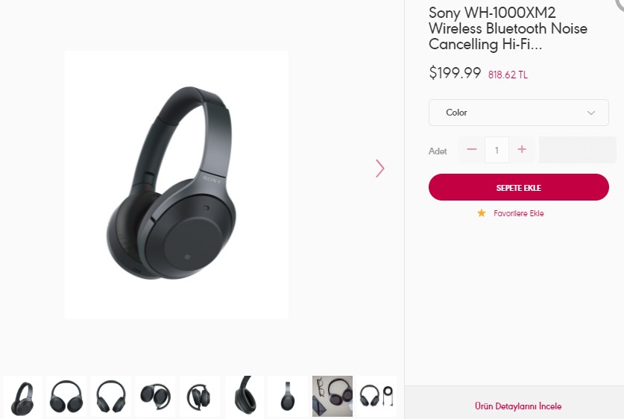Select the seventh thumbnail, side profile view
The image size is (624, 419).
pyautogui.click(x=288, y=396)
